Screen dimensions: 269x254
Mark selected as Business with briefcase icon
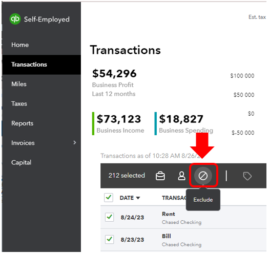(160, 176)
